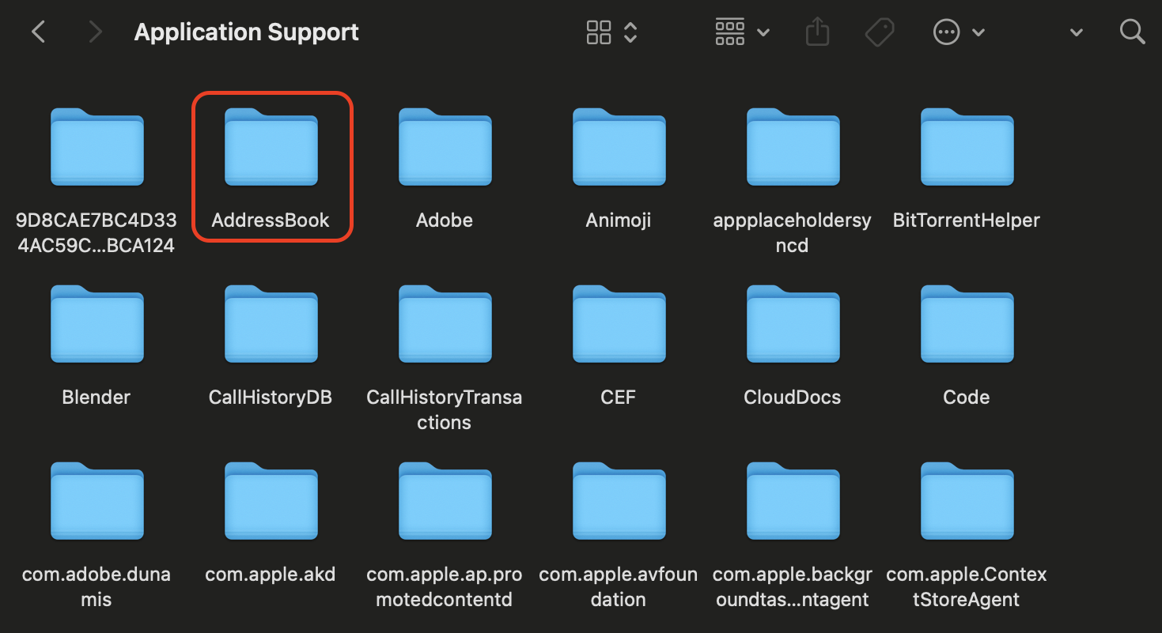Open the CallHistoryDB folder
This screenshot has width=1162, height=633.
click(270, 324)
